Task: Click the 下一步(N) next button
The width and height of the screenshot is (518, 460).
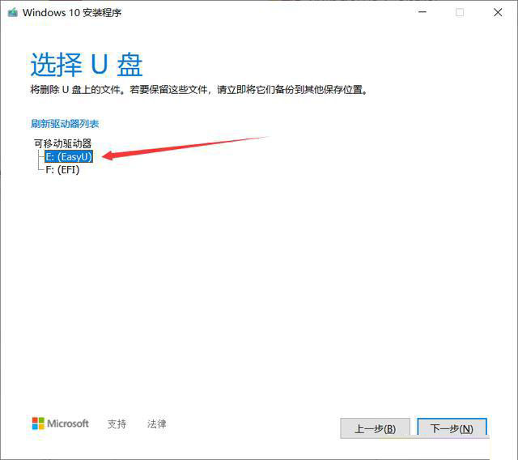Action: [452, 428]
